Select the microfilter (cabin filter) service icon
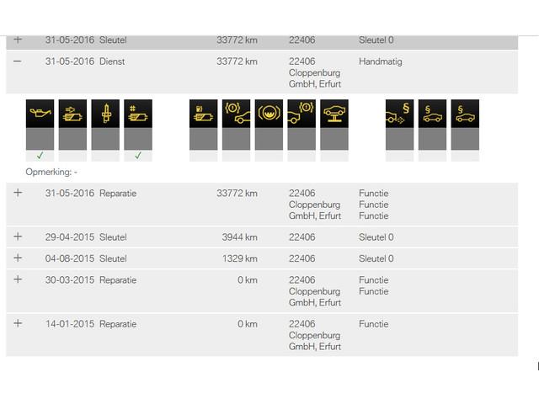The image size is (539, 404). [x=138, y=114]
